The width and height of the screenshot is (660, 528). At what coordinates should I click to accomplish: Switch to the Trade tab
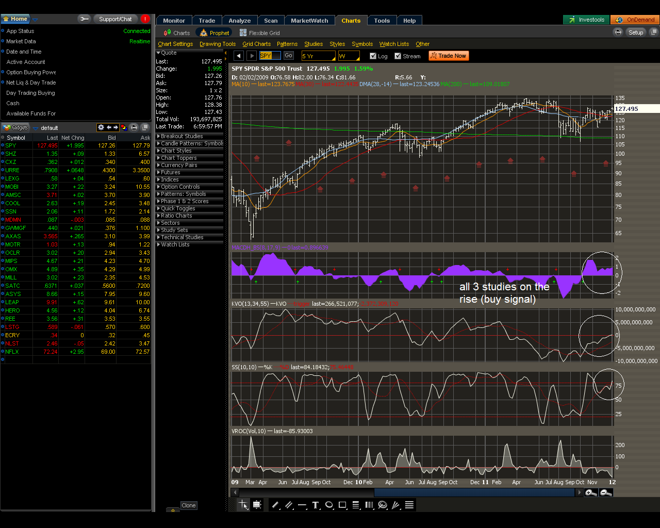coord(207,21)
